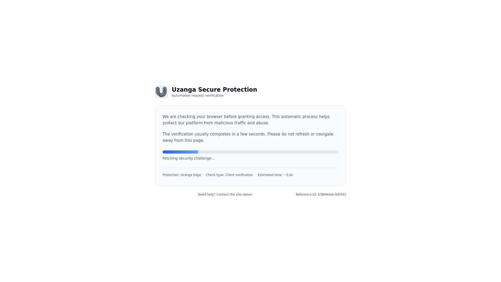Click the blue filled progress bar segment

click(x=180, y=152)
